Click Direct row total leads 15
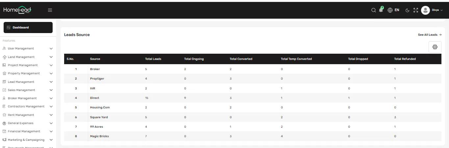This screenshot has height=148, width=449. tap(147, 98)
